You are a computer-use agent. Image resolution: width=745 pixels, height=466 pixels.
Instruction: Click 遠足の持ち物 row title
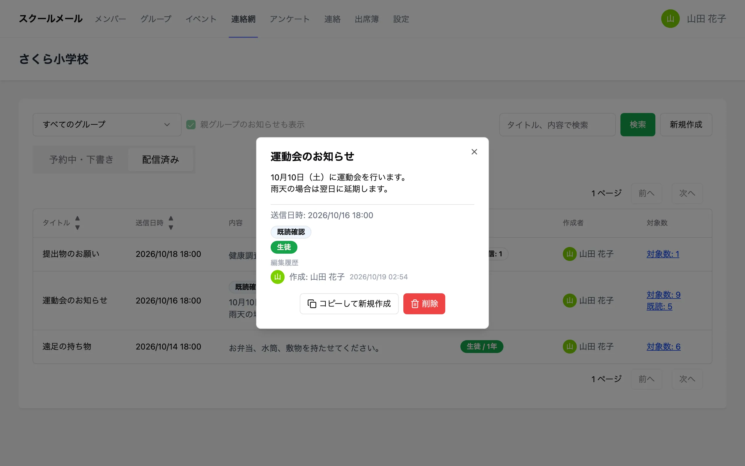(x=67, y=346)
